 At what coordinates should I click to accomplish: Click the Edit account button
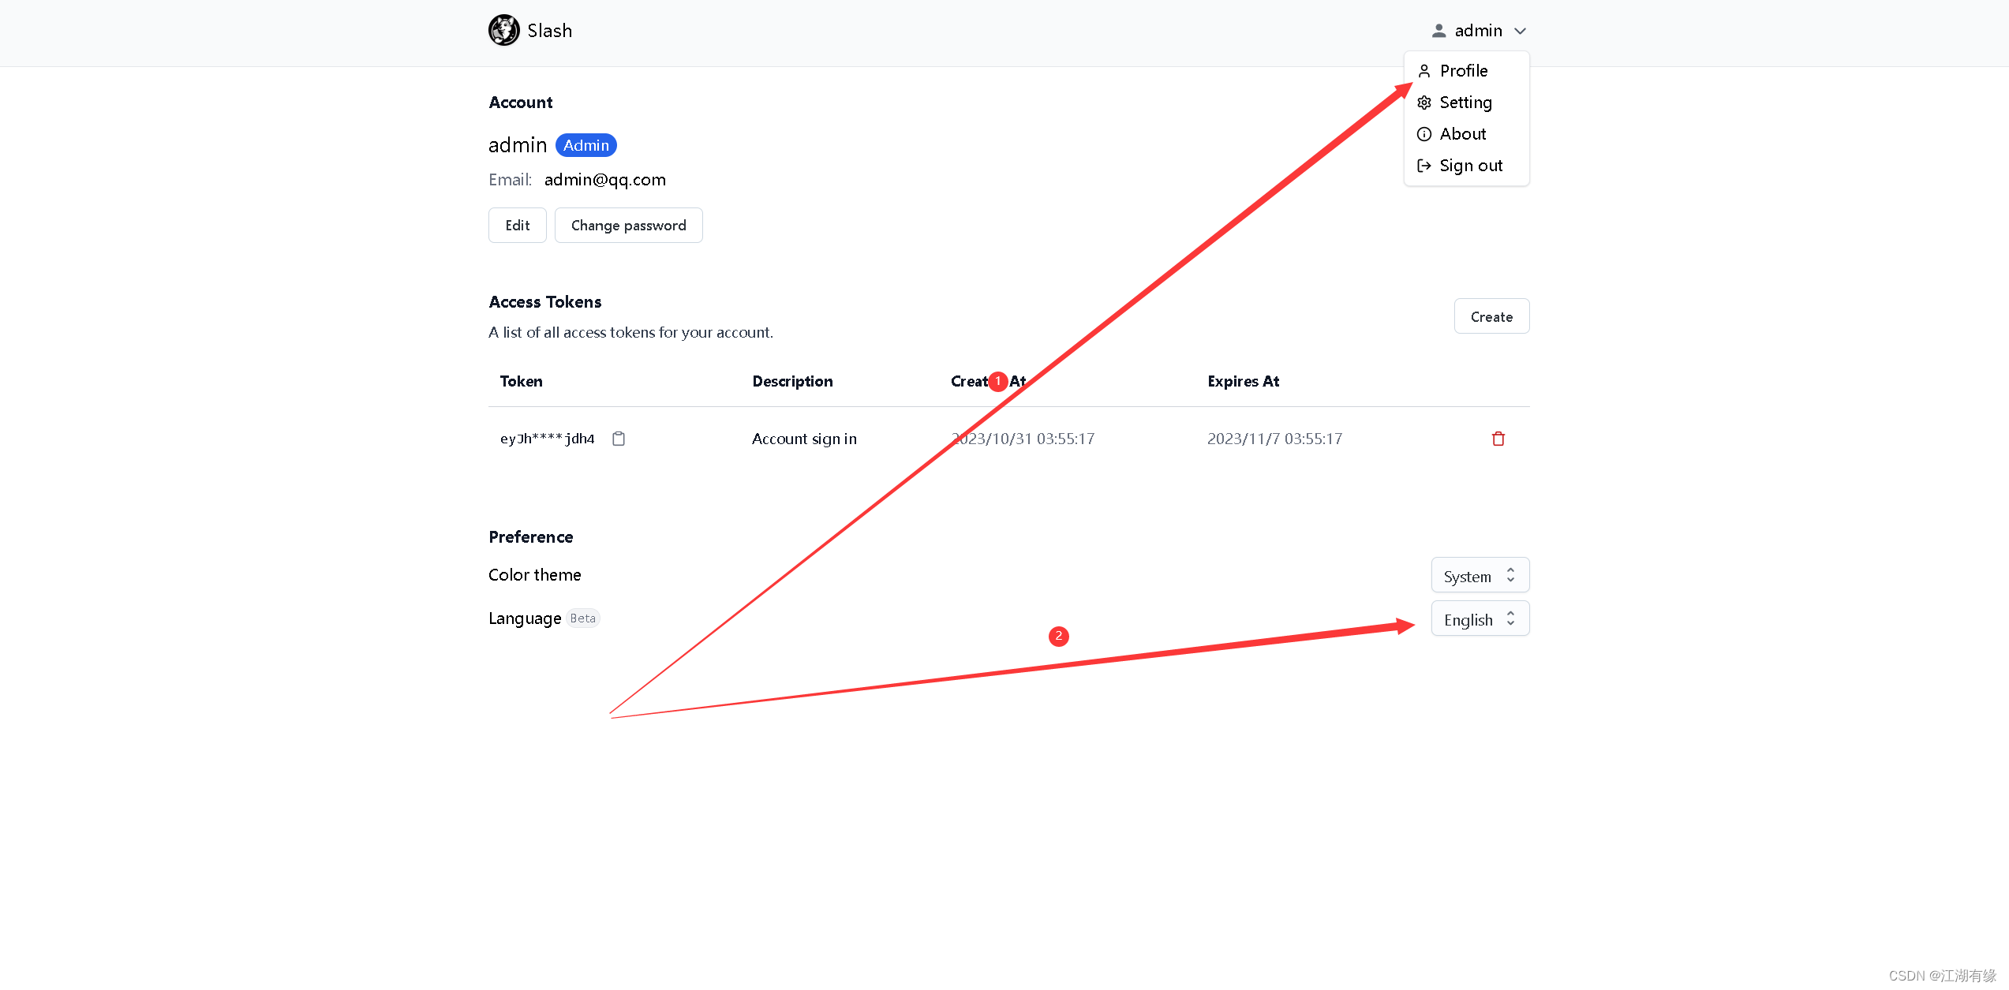click(x=516, y=226)
